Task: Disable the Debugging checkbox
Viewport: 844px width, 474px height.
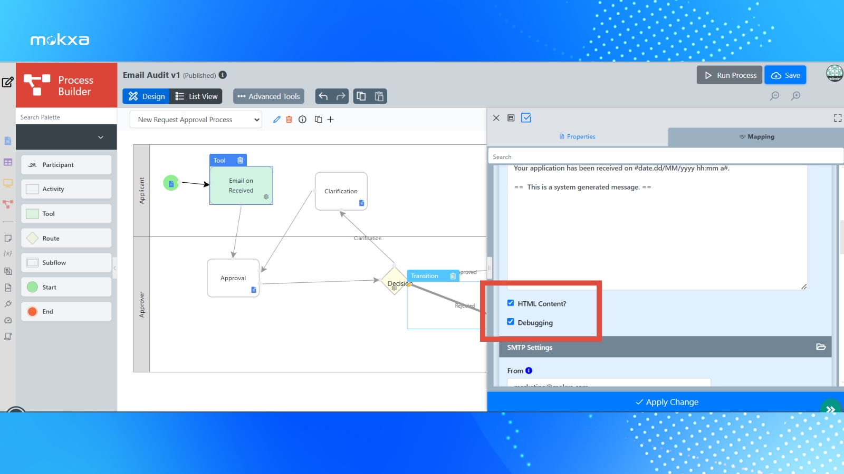Action: pyautogui.click(x=511, y=322)
